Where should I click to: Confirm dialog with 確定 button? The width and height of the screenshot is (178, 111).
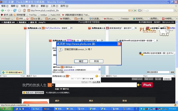[x=81, y=61]
